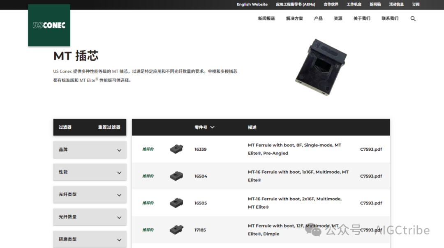Click the 推荐的 tag on row 16505
This screenshot has width=444, height=248.
[148, 203]
